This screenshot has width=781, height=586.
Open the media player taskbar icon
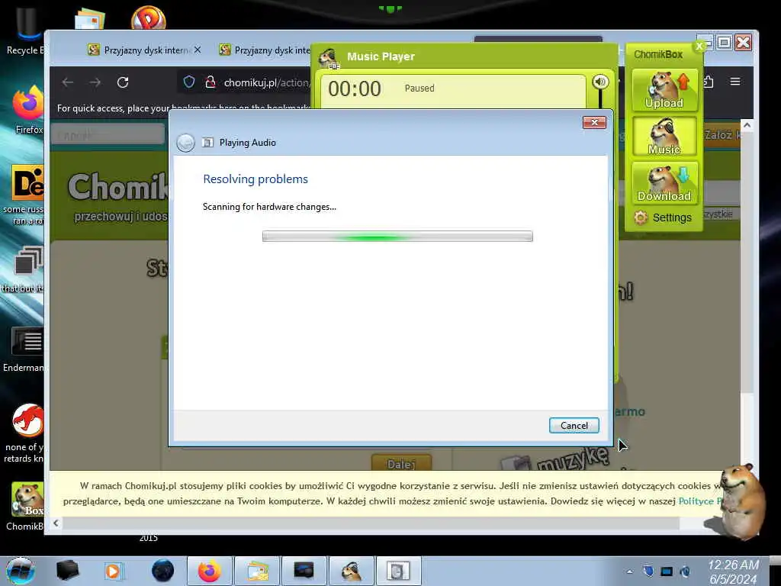[113, 571]
